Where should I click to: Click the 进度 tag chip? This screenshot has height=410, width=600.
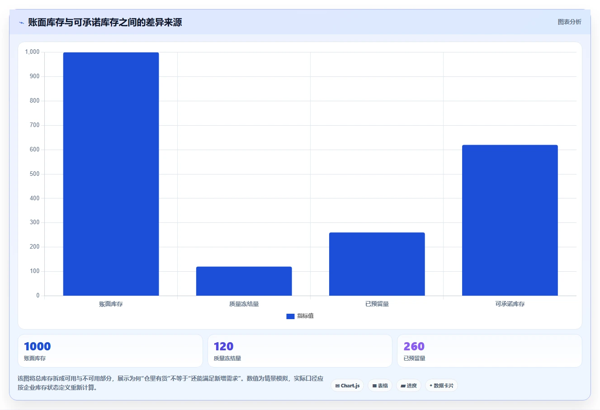(408, 386)
